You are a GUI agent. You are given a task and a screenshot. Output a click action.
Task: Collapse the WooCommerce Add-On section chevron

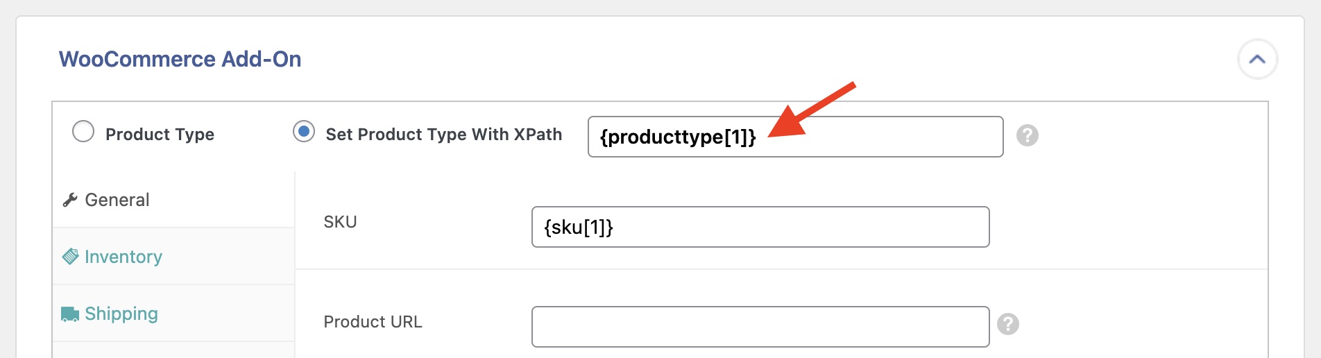(x=1257, y=60)
